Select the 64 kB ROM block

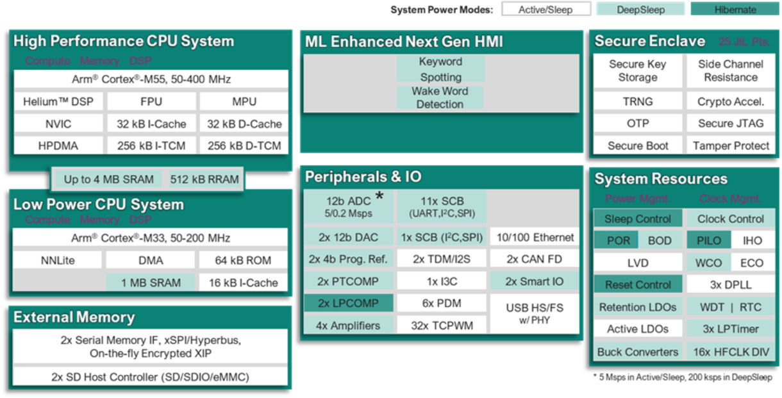244,260
